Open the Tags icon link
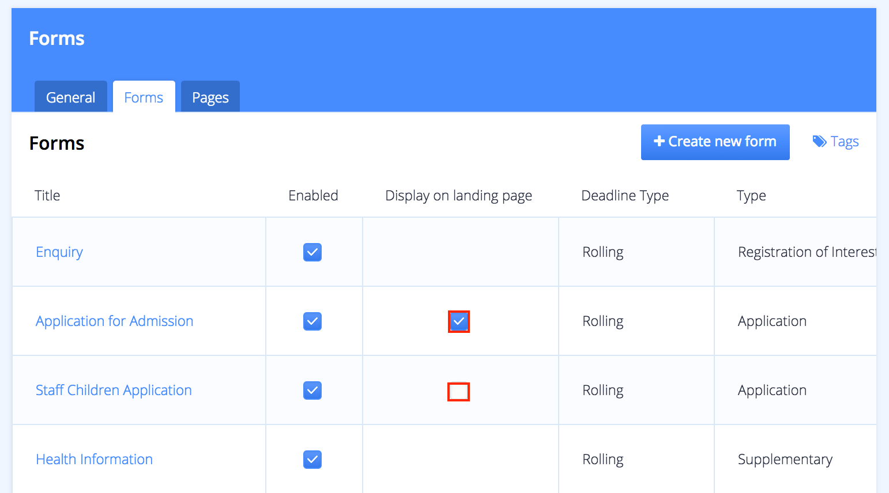 click(x=835, y=142)
